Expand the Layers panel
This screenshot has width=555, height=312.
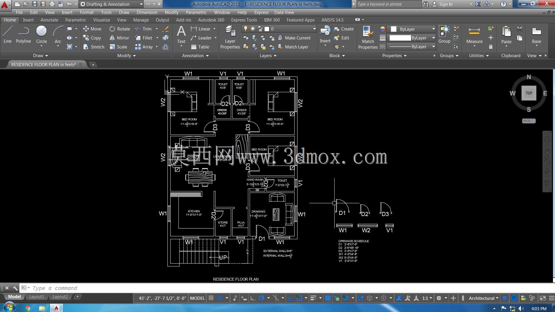tap(268, 56)
